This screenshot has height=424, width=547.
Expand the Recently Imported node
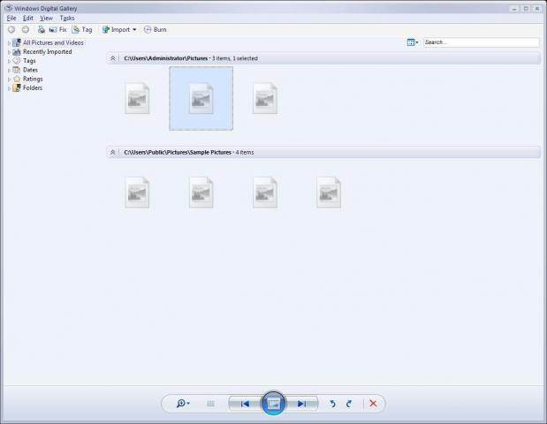click(x=9, y=52)
